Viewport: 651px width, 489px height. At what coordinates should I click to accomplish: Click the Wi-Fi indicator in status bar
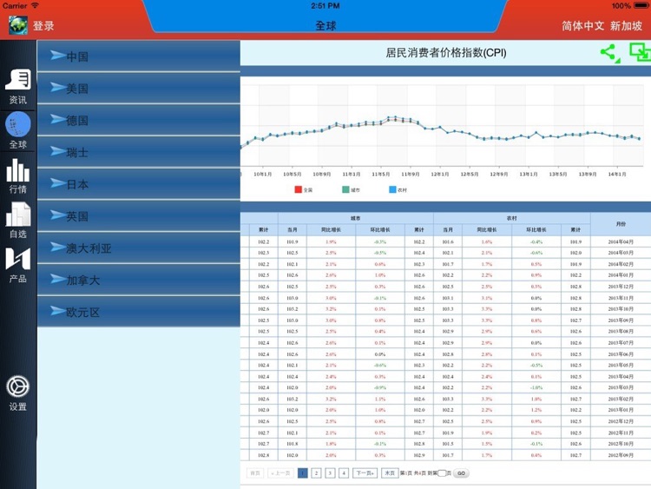click(x=35, y=5)
